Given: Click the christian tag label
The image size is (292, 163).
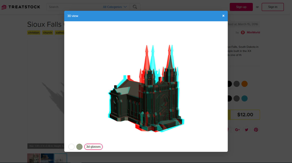Looking at the screenshot, I should (x=33, y=32).
